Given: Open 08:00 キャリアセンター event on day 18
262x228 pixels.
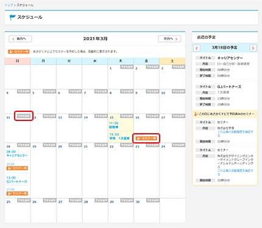Looking at the screenshot, I should point(17,153).
